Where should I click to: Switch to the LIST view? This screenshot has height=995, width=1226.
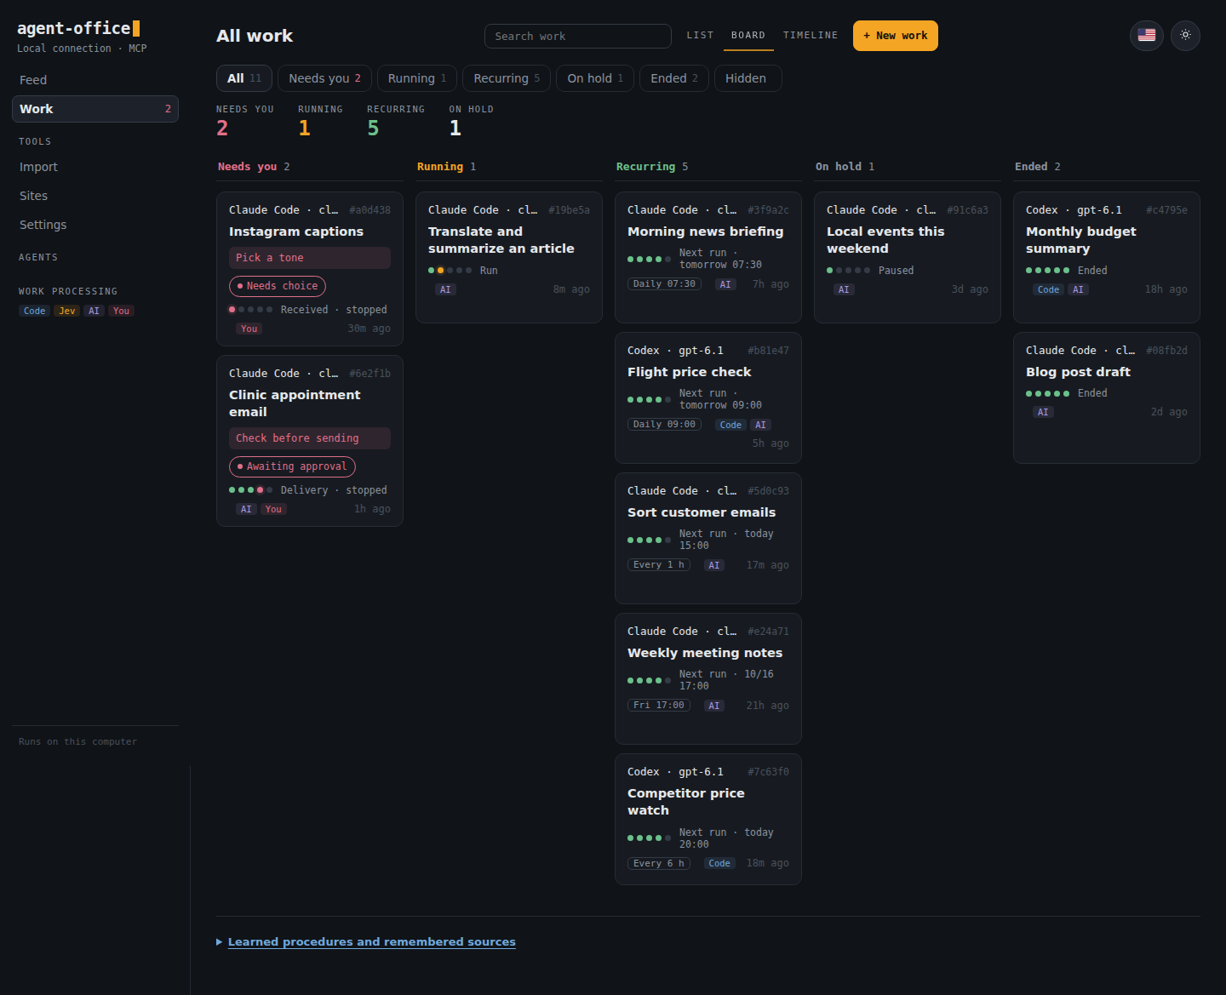[x=700, y=36]
